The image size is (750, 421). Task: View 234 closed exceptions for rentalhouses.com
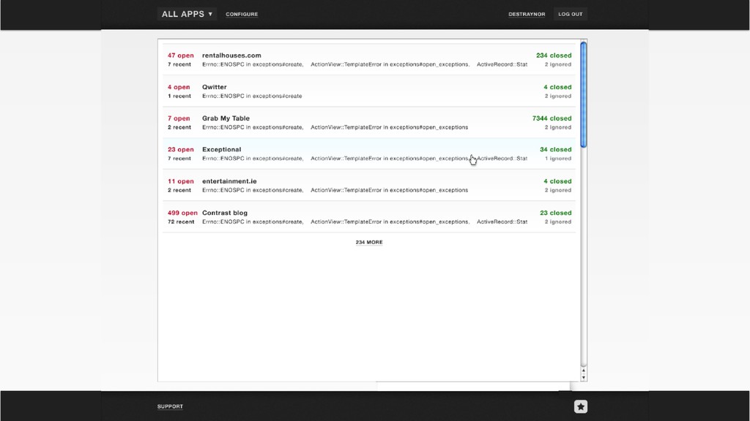(554, 56)
